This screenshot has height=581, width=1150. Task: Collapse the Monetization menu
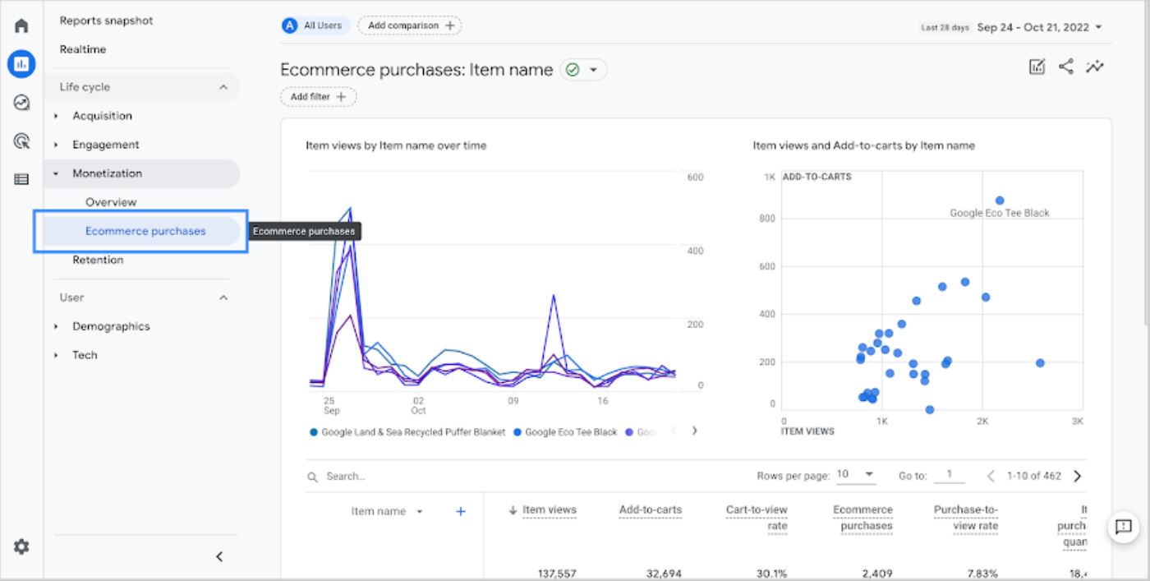tap(107, 173)
